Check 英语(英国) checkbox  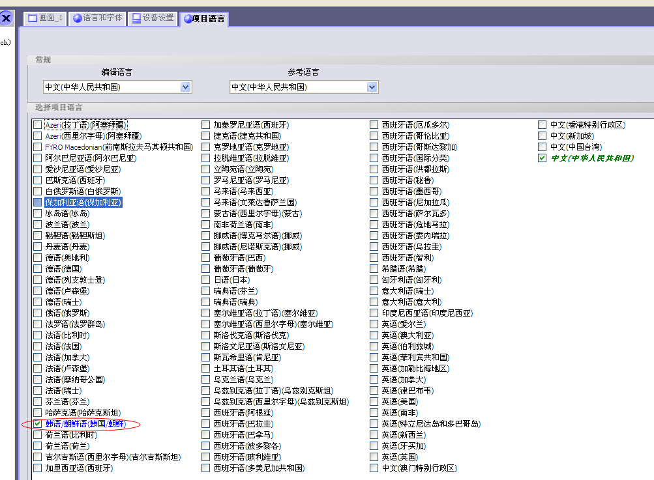(x=374, y=457)
